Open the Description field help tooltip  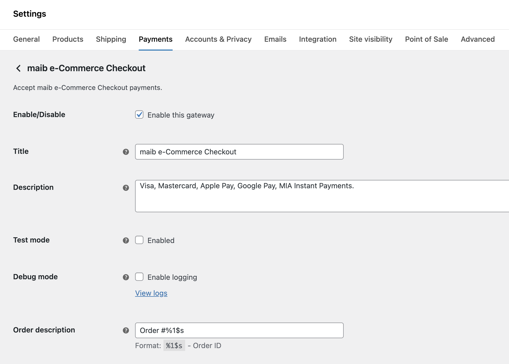tap(126, 187)
